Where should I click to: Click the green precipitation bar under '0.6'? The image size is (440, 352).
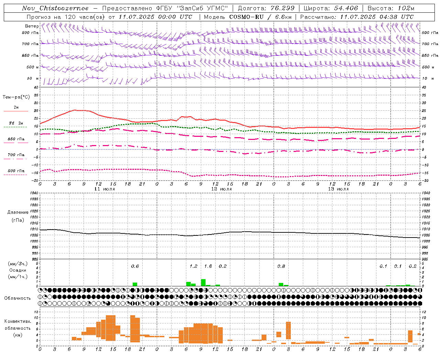(x=135, y=284)
